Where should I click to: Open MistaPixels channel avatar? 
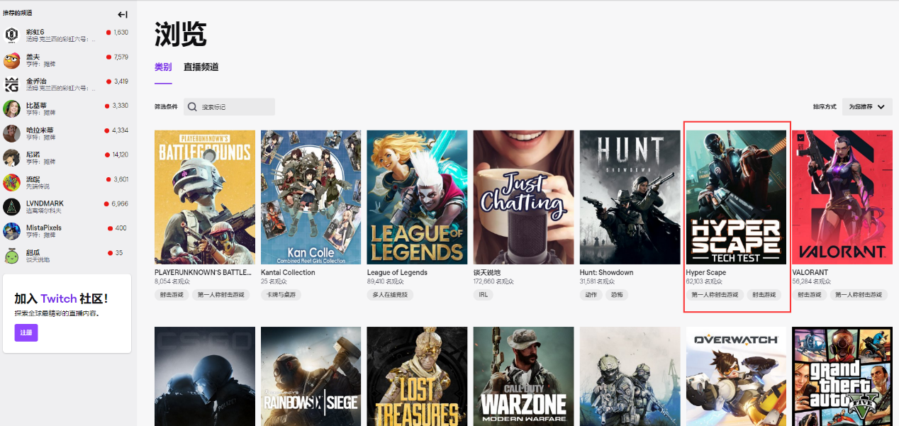coord(11,231)
